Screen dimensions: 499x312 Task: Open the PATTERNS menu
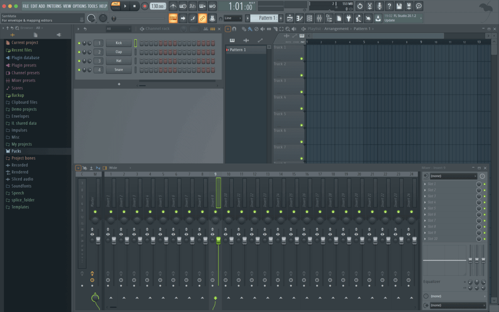54,6
